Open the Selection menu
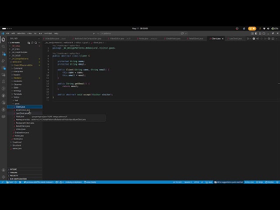 pyautogui.click(x=21, y=33)
